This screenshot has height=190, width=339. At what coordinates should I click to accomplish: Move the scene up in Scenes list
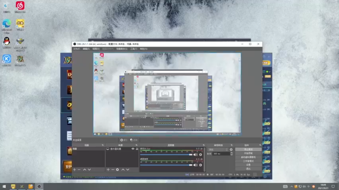tap(85, 170)
